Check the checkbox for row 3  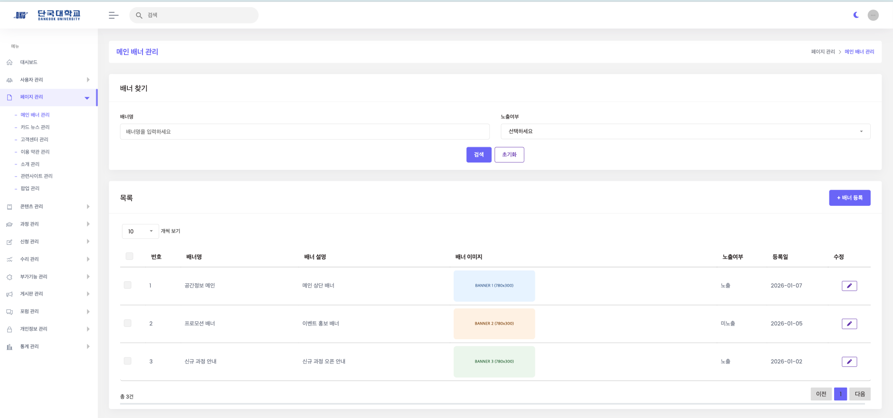coord(127,361)
